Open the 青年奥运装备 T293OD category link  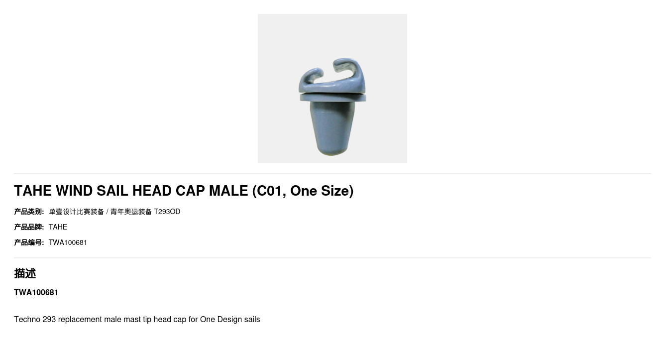coord(145,212)
